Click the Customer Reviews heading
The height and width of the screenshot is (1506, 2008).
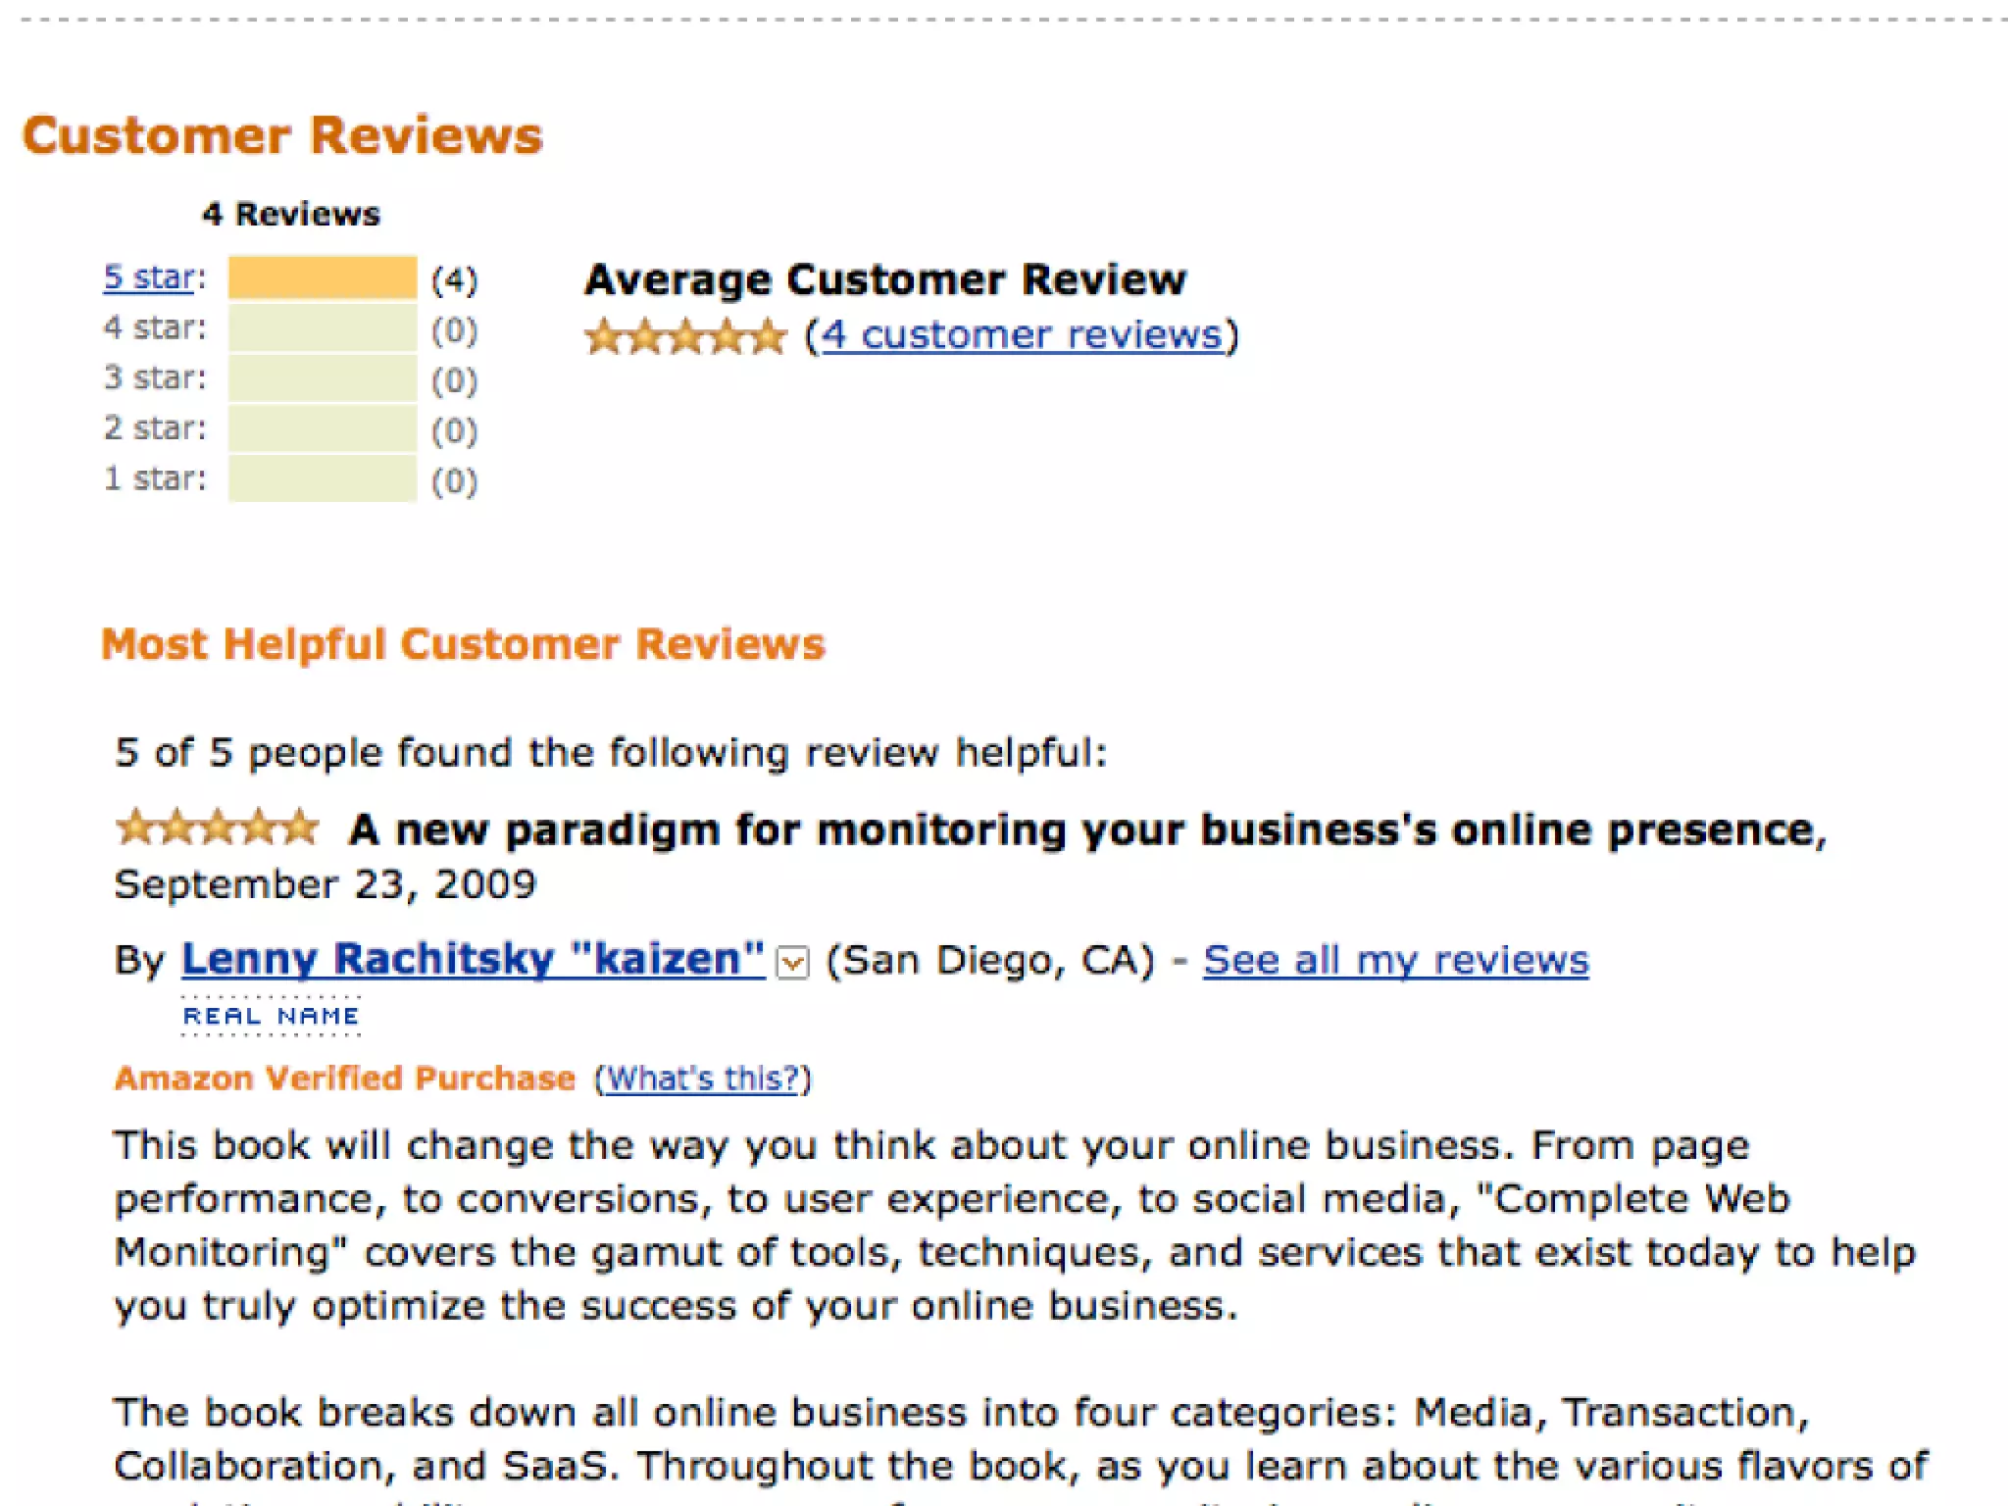coord(282,135)
